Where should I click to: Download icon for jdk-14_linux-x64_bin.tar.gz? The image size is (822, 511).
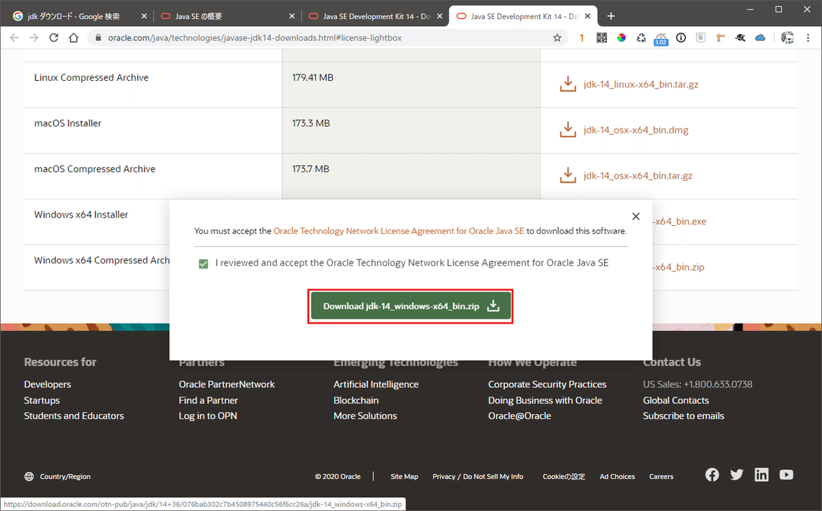567,84
